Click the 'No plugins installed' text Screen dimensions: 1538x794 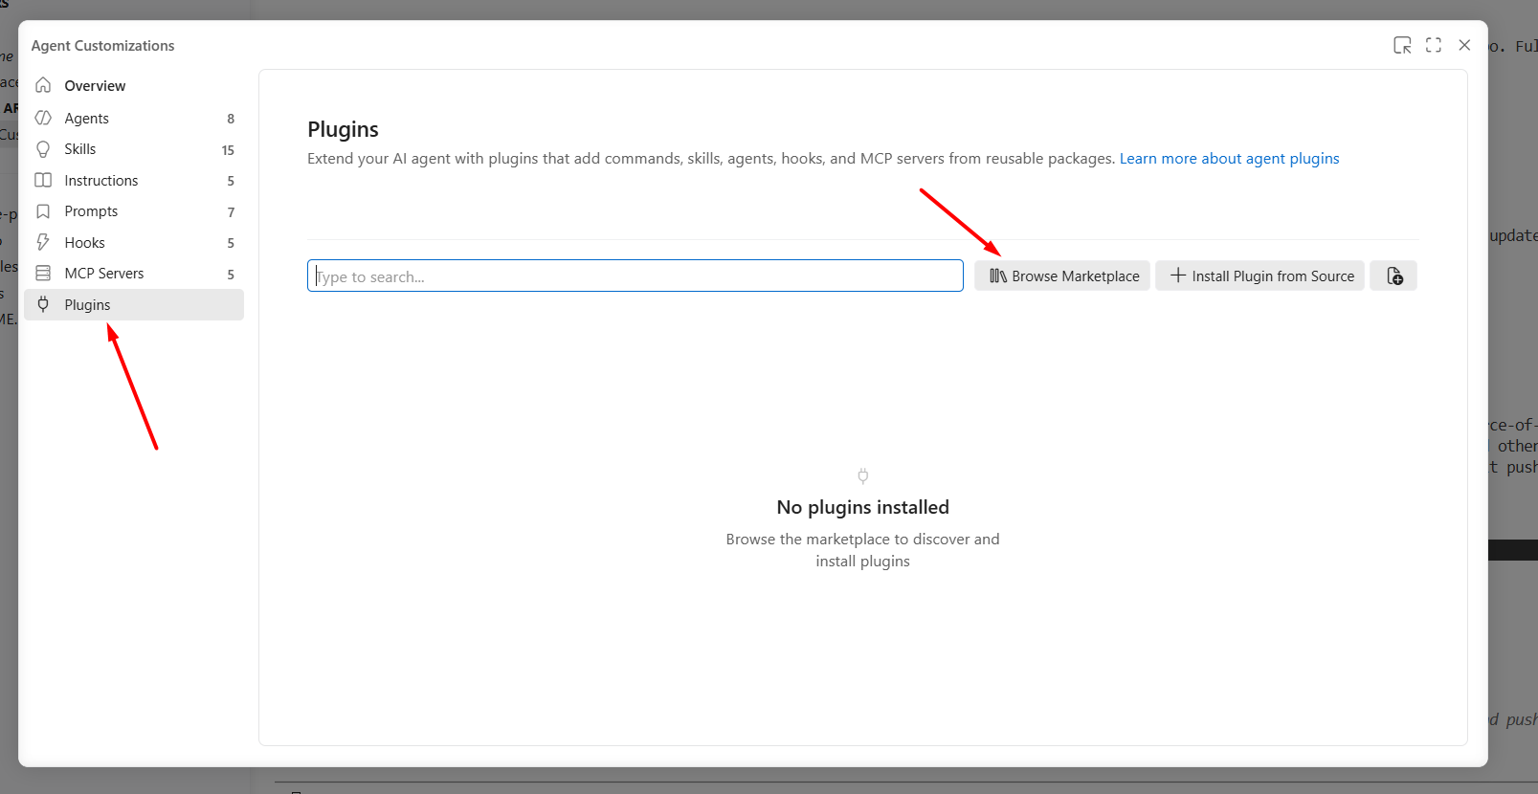pyautogui.click(x=863, y=507)
